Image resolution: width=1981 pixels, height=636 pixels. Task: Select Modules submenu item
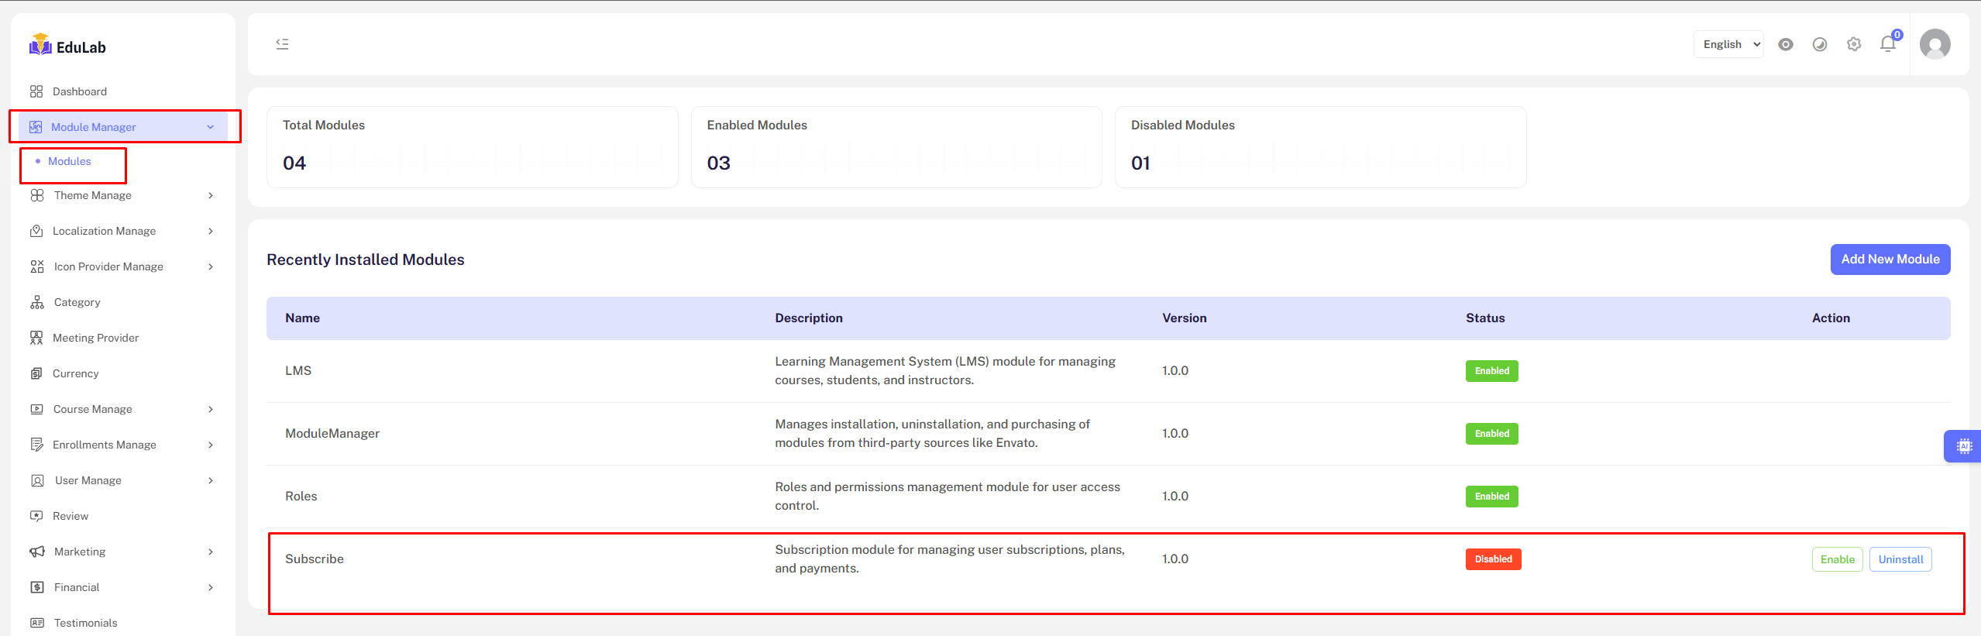70,161
